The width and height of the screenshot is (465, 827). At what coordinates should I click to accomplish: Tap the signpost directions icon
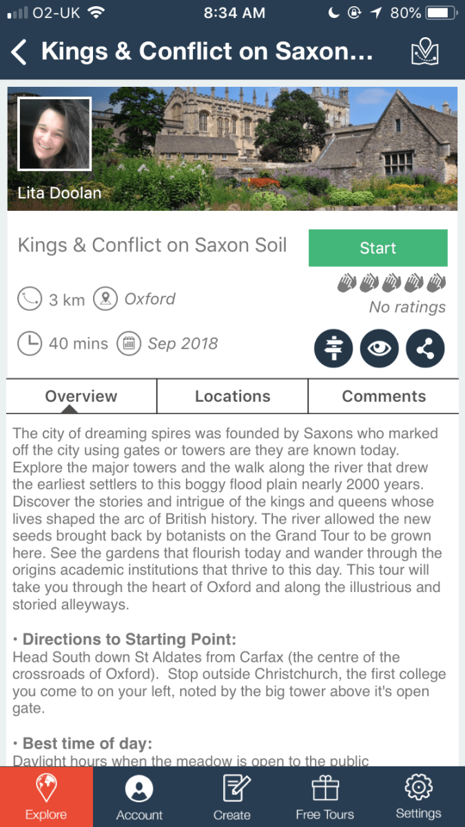333,348
